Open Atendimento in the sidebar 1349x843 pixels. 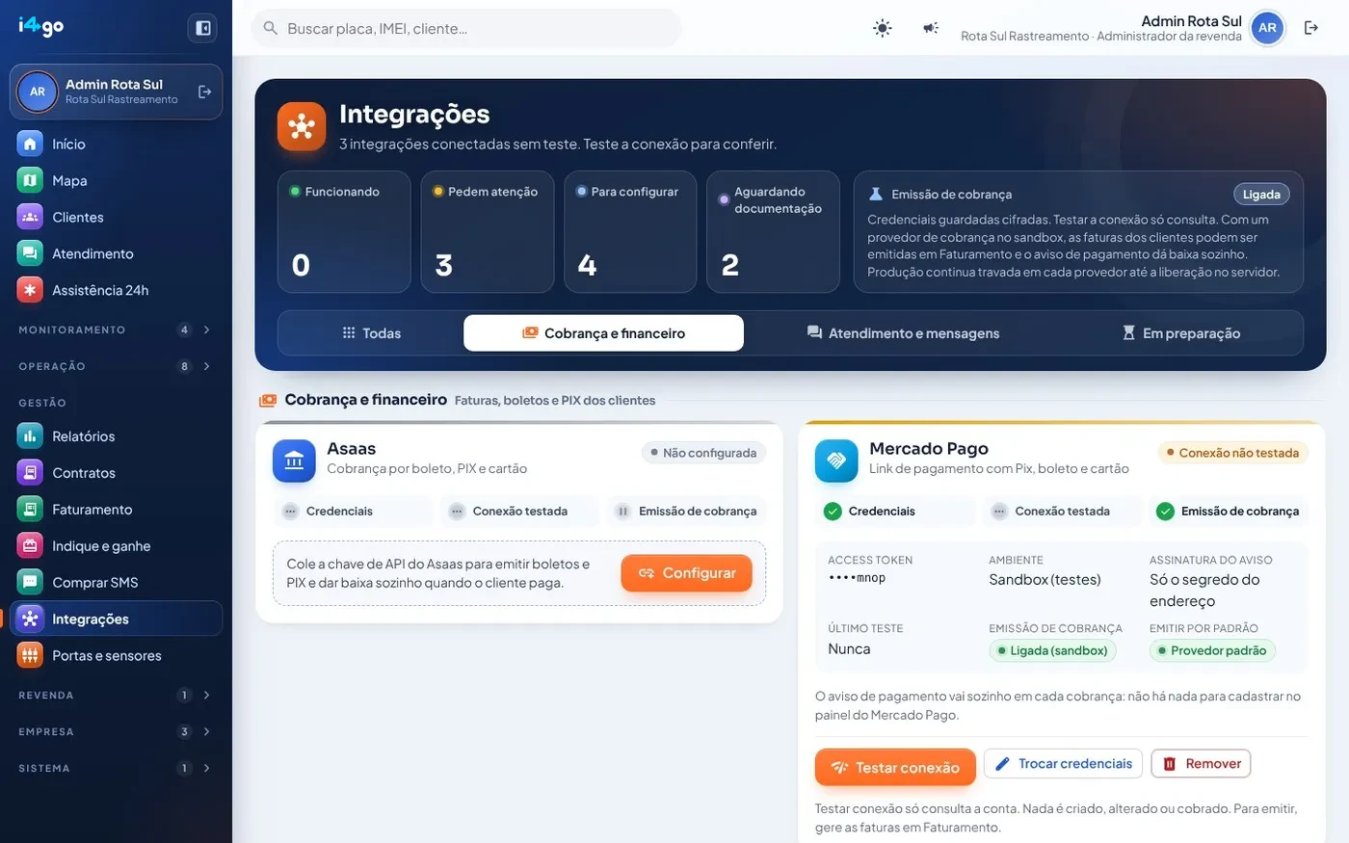117,253
